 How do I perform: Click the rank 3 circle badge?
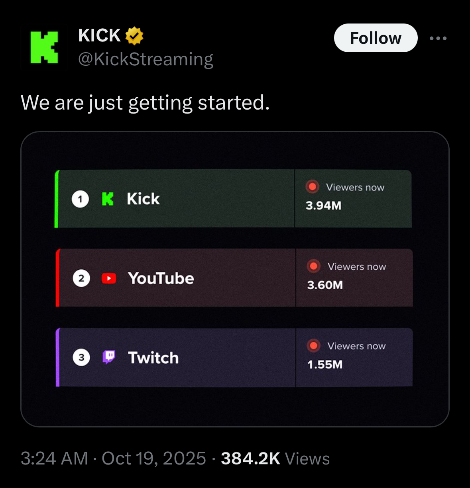[x=81, y=357]
